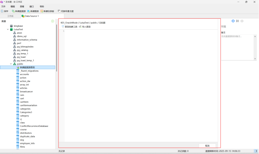Open the 查询创建工具 query builder
Viewport: 259px width, 154px height.
(63, 27)
